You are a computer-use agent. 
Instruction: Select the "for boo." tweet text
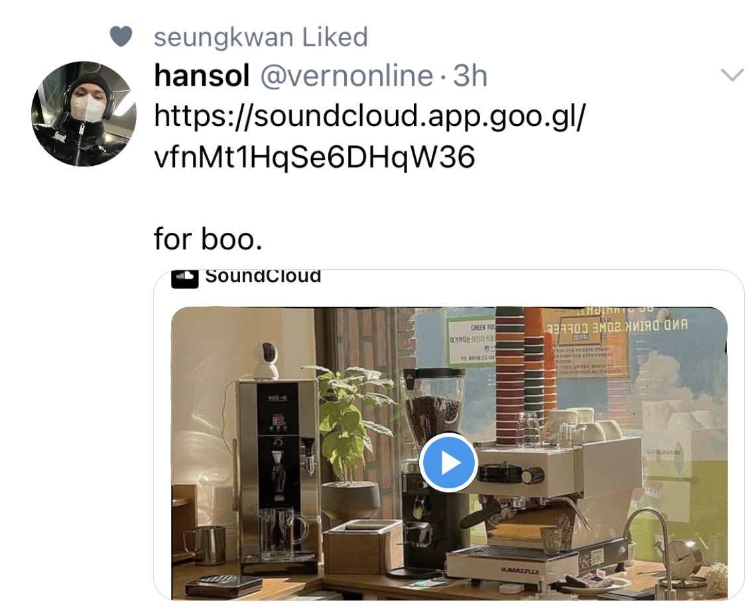(x=208, y=239)
